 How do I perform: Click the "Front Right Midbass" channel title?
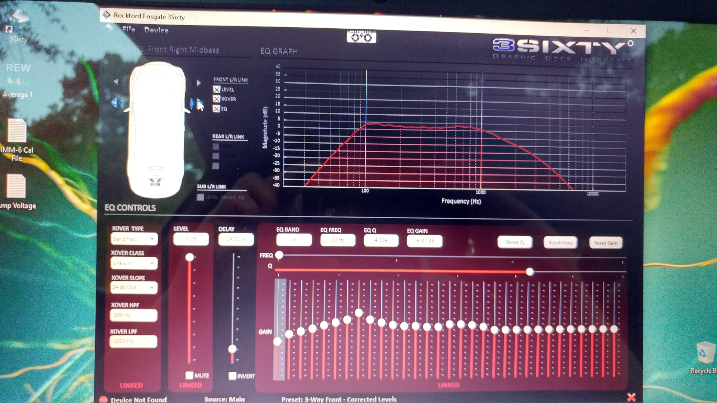pyautogui.click(x=183, y=50)
